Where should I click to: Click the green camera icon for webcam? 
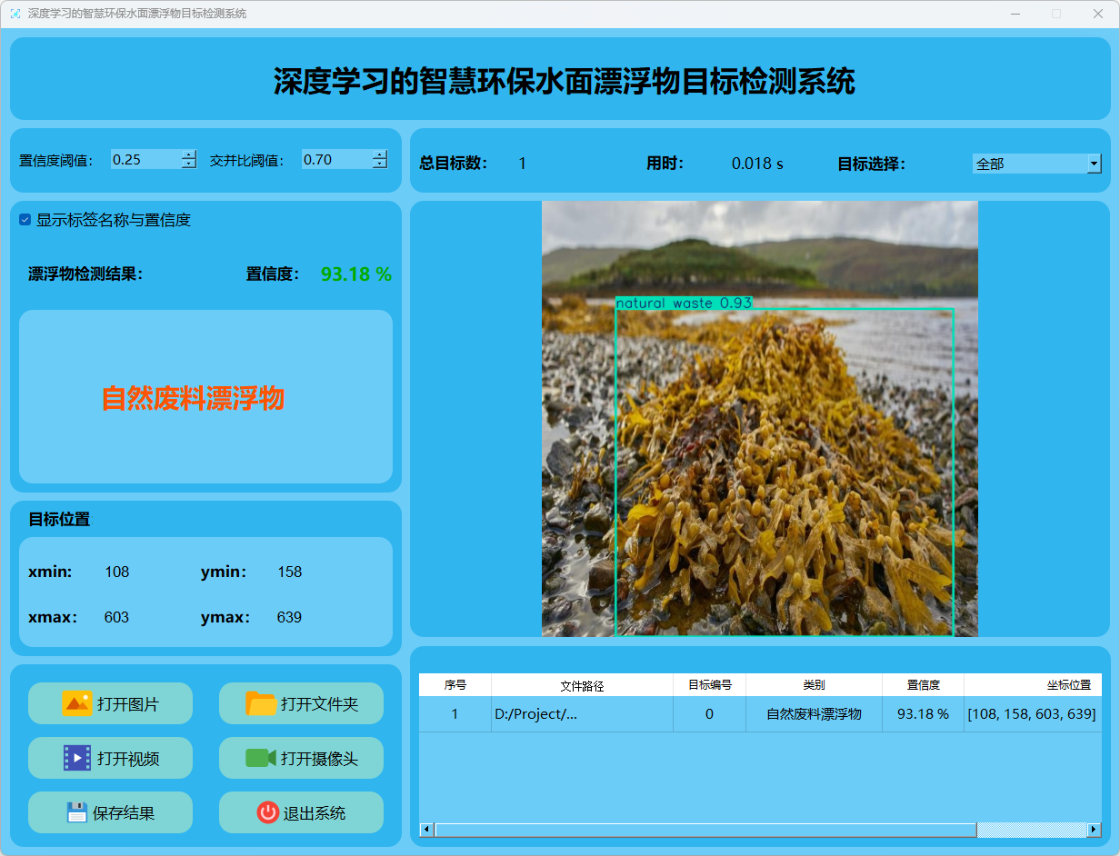(x=260, y=758)
